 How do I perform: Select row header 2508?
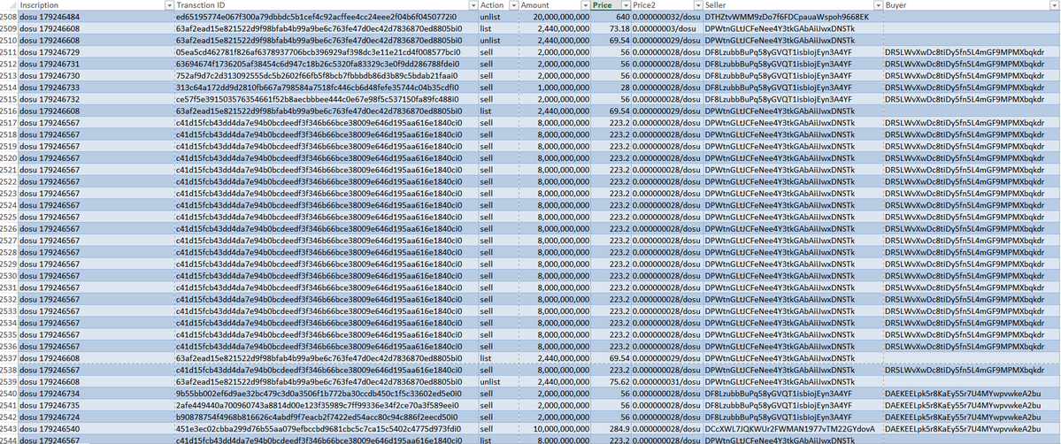point(9,16)
